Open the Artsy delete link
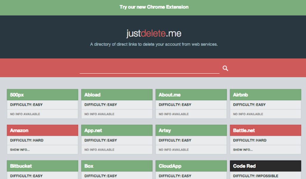The width and height of the screenshot is (306, 179). click(x=191, y=130)
